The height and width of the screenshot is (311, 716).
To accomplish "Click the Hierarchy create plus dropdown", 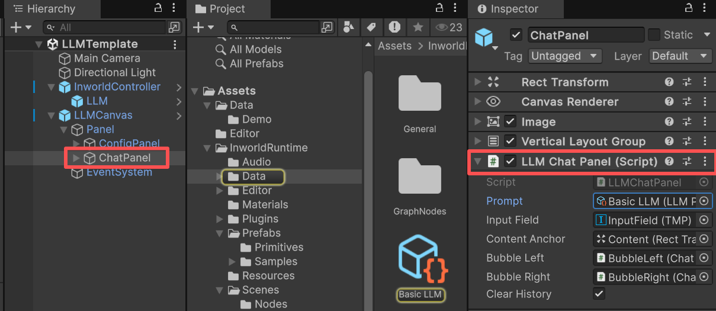I will [x=21, y=27].
